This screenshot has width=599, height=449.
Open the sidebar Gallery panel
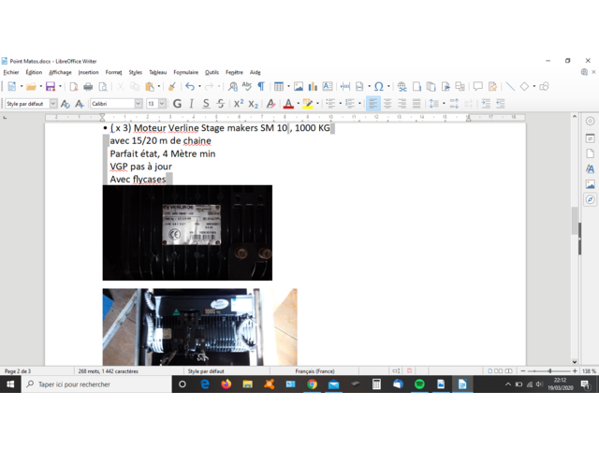point(591,184)
